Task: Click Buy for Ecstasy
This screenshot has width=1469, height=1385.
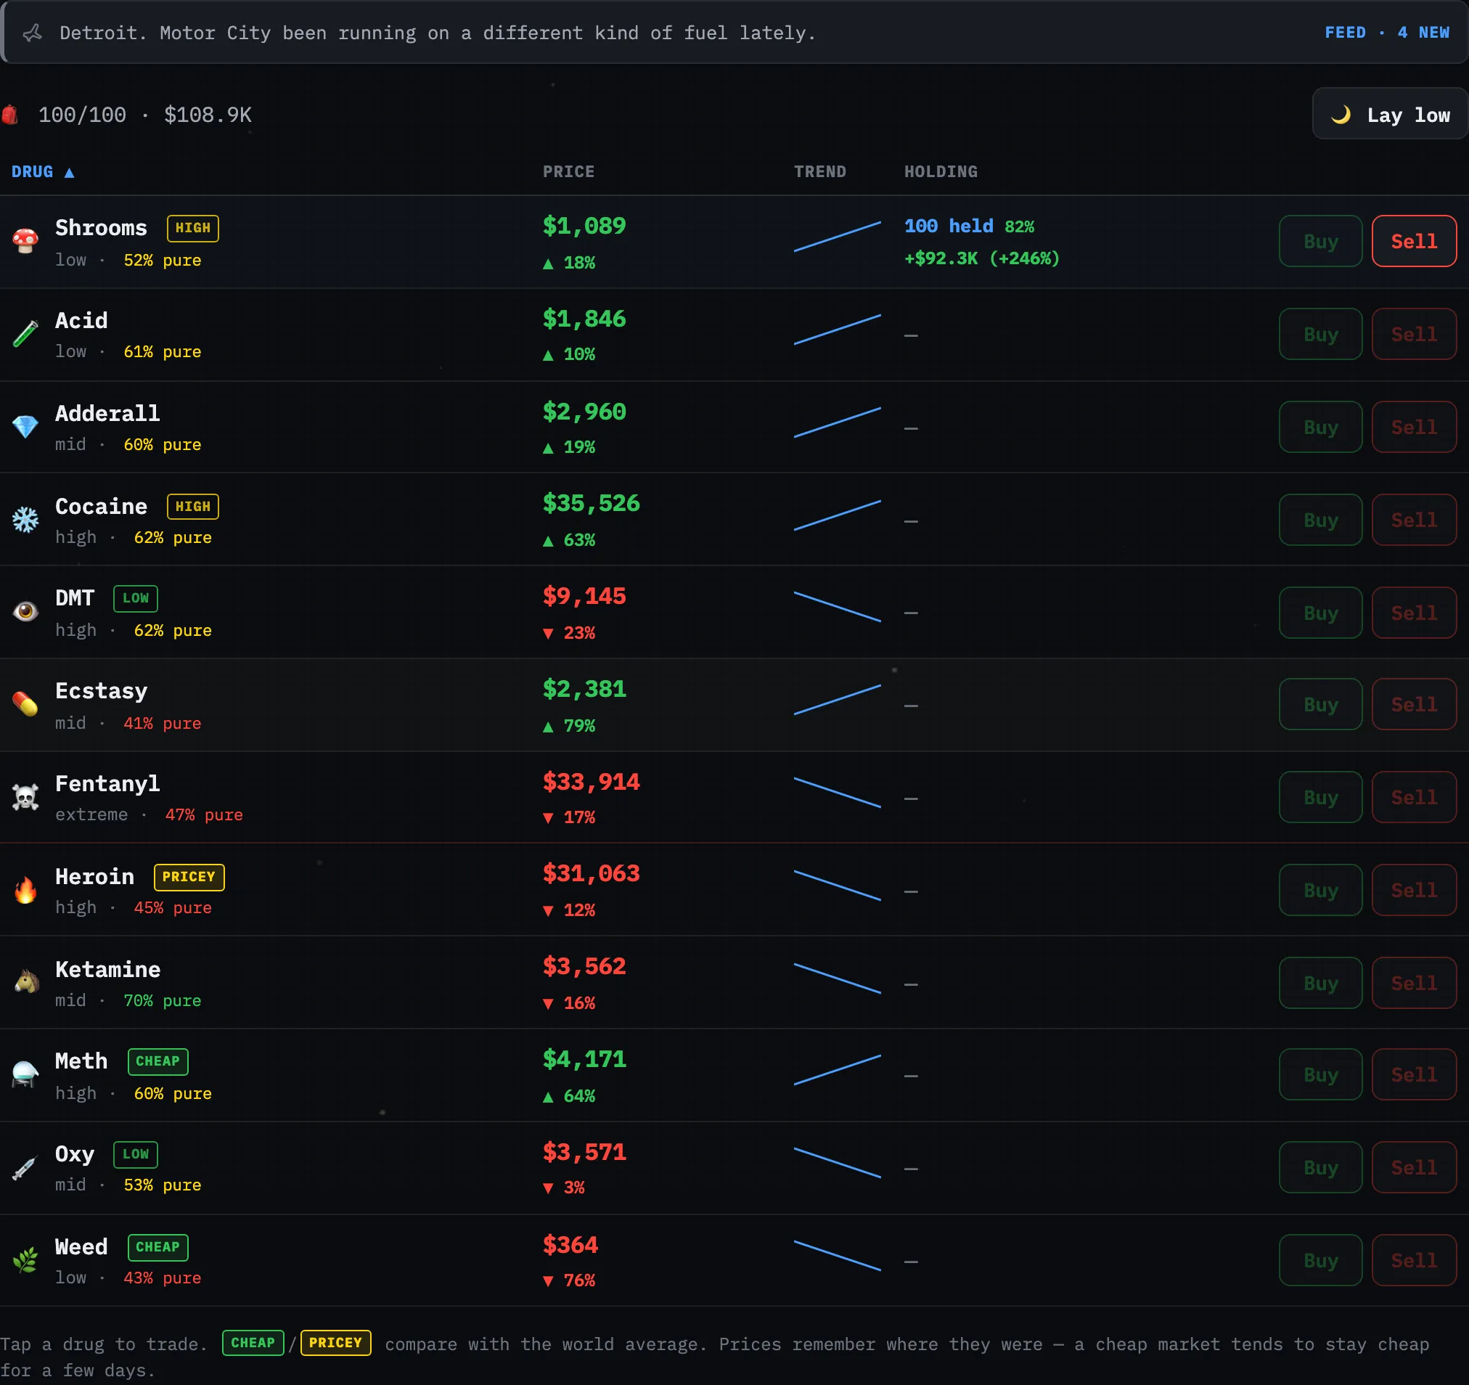Action: 1320,705
